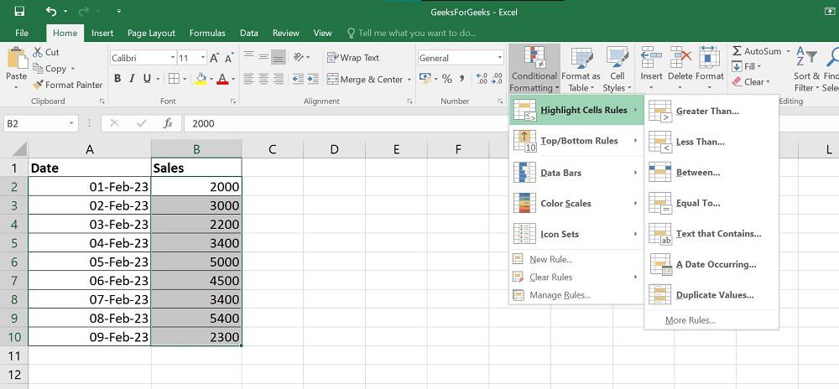Viewport: 839px width, 389px height.
Task: Click More Rules... at submenu bottom
Action: pyautogui.click(x=690, y=320)
